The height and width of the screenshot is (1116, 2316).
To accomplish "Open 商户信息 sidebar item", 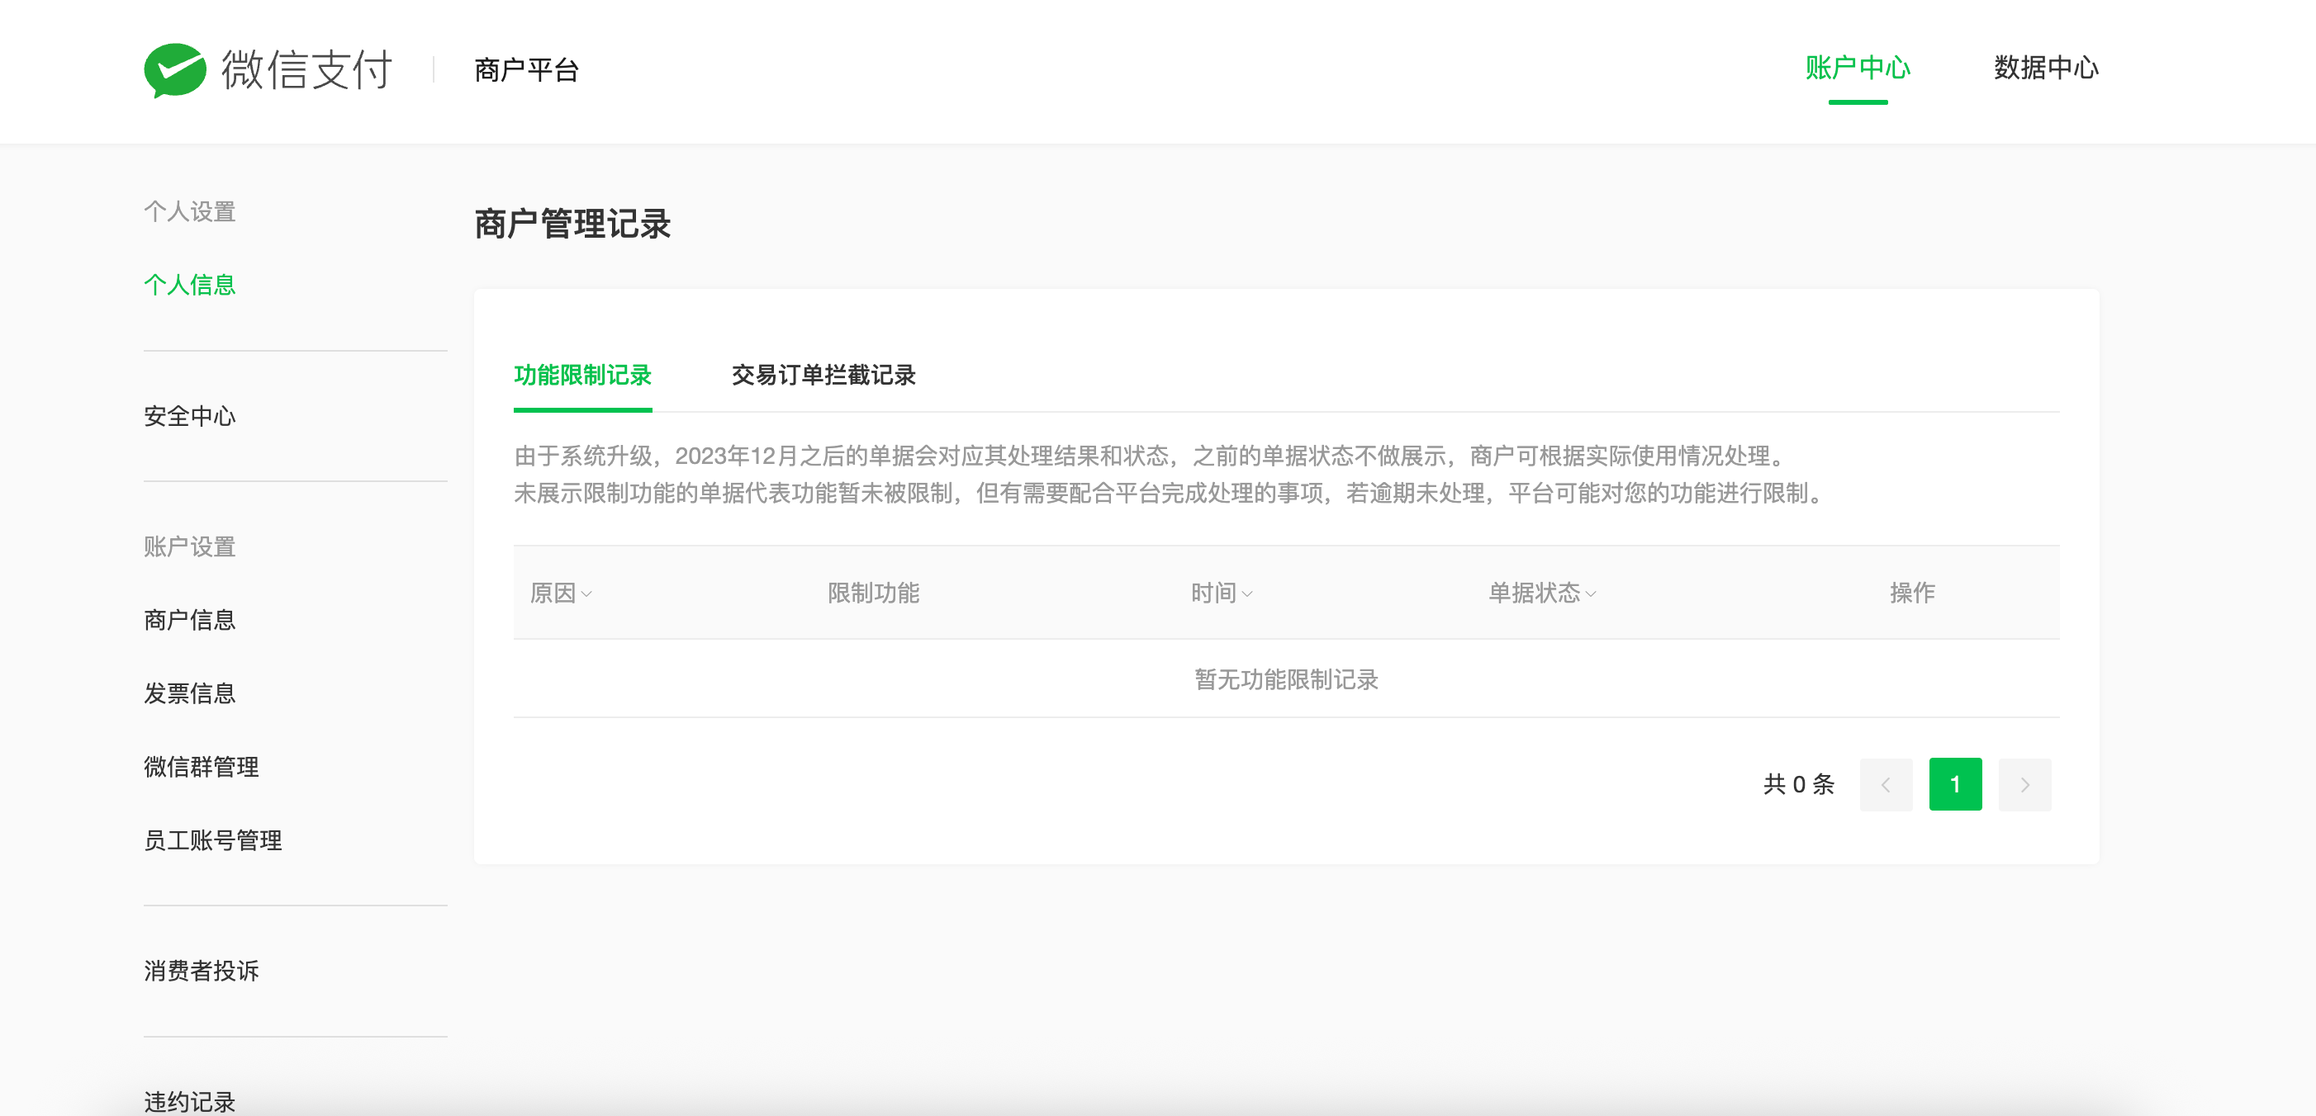I will [x=190, y=620].
